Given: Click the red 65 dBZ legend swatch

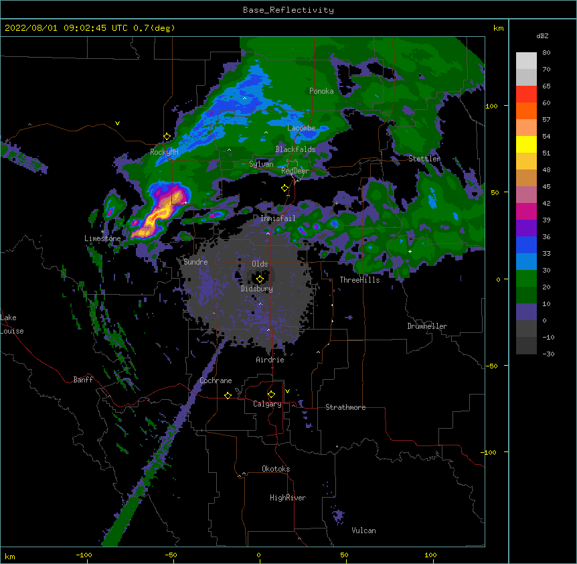Looking at the screenshot, I should pos(526,94).
